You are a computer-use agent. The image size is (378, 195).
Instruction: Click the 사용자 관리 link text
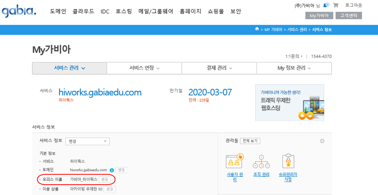coord(235,177)
